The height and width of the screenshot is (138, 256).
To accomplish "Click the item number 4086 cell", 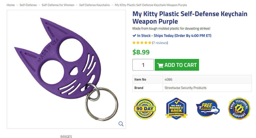I will (x=168, y=79).
